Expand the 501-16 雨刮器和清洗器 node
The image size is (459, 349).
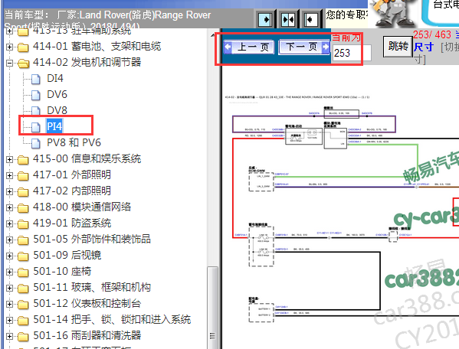(10, 336)
